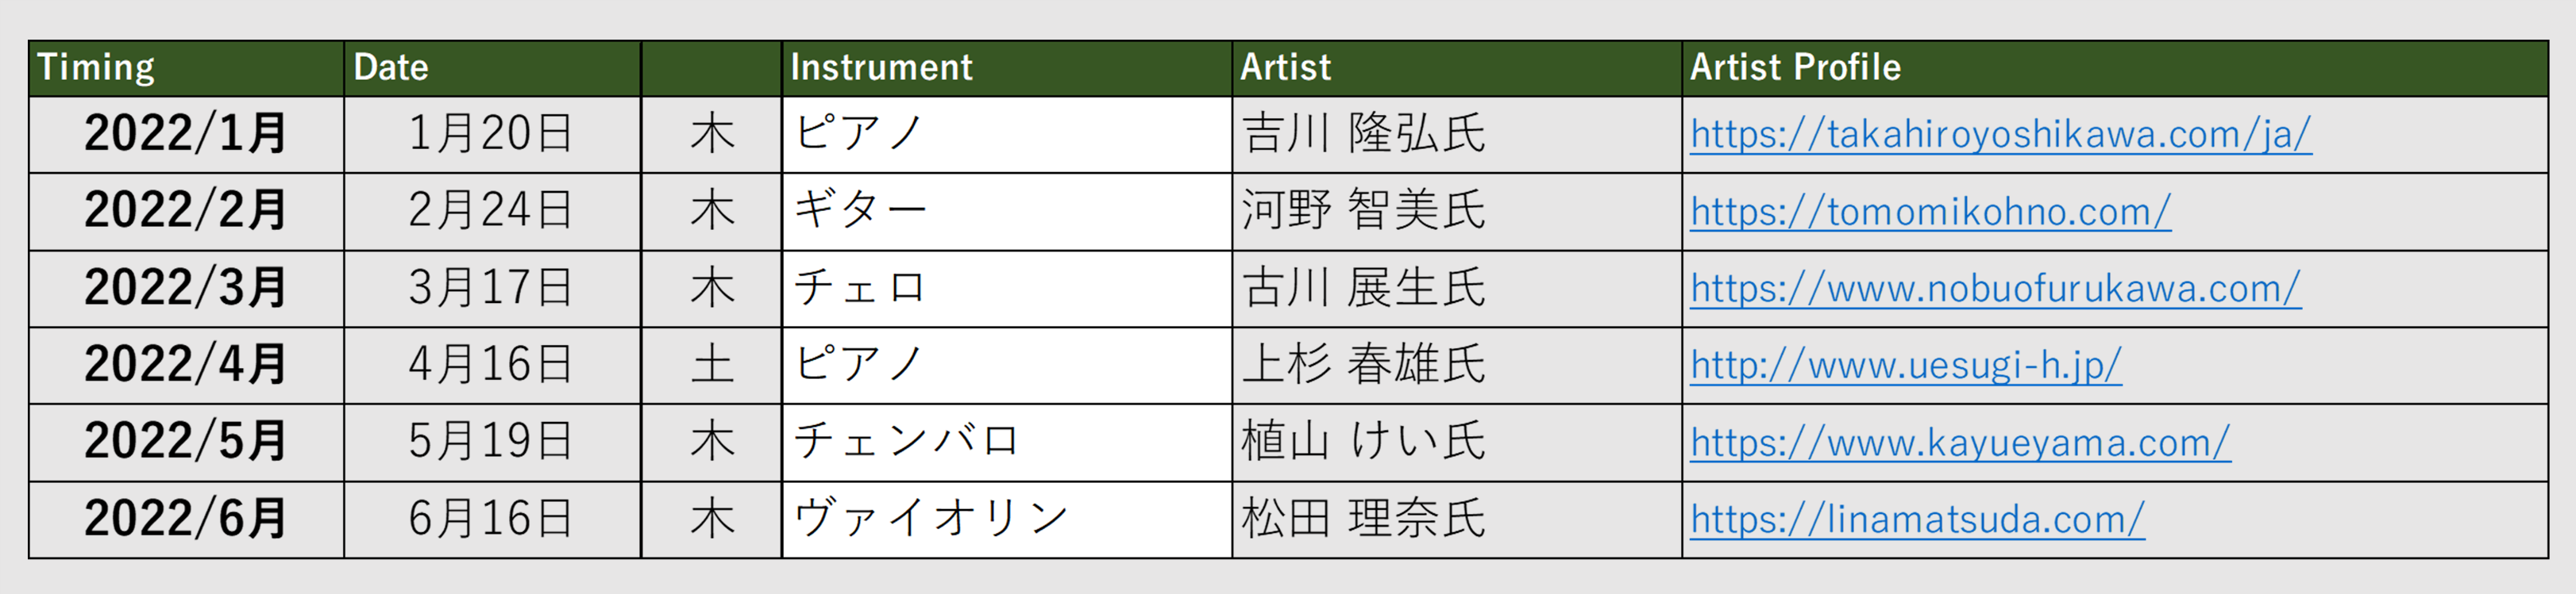Image resolution: width=2576 pixels, height=594 pixels.
Task: Select the 2022/6月 timing cell
Action: click(x=186, y=519)
